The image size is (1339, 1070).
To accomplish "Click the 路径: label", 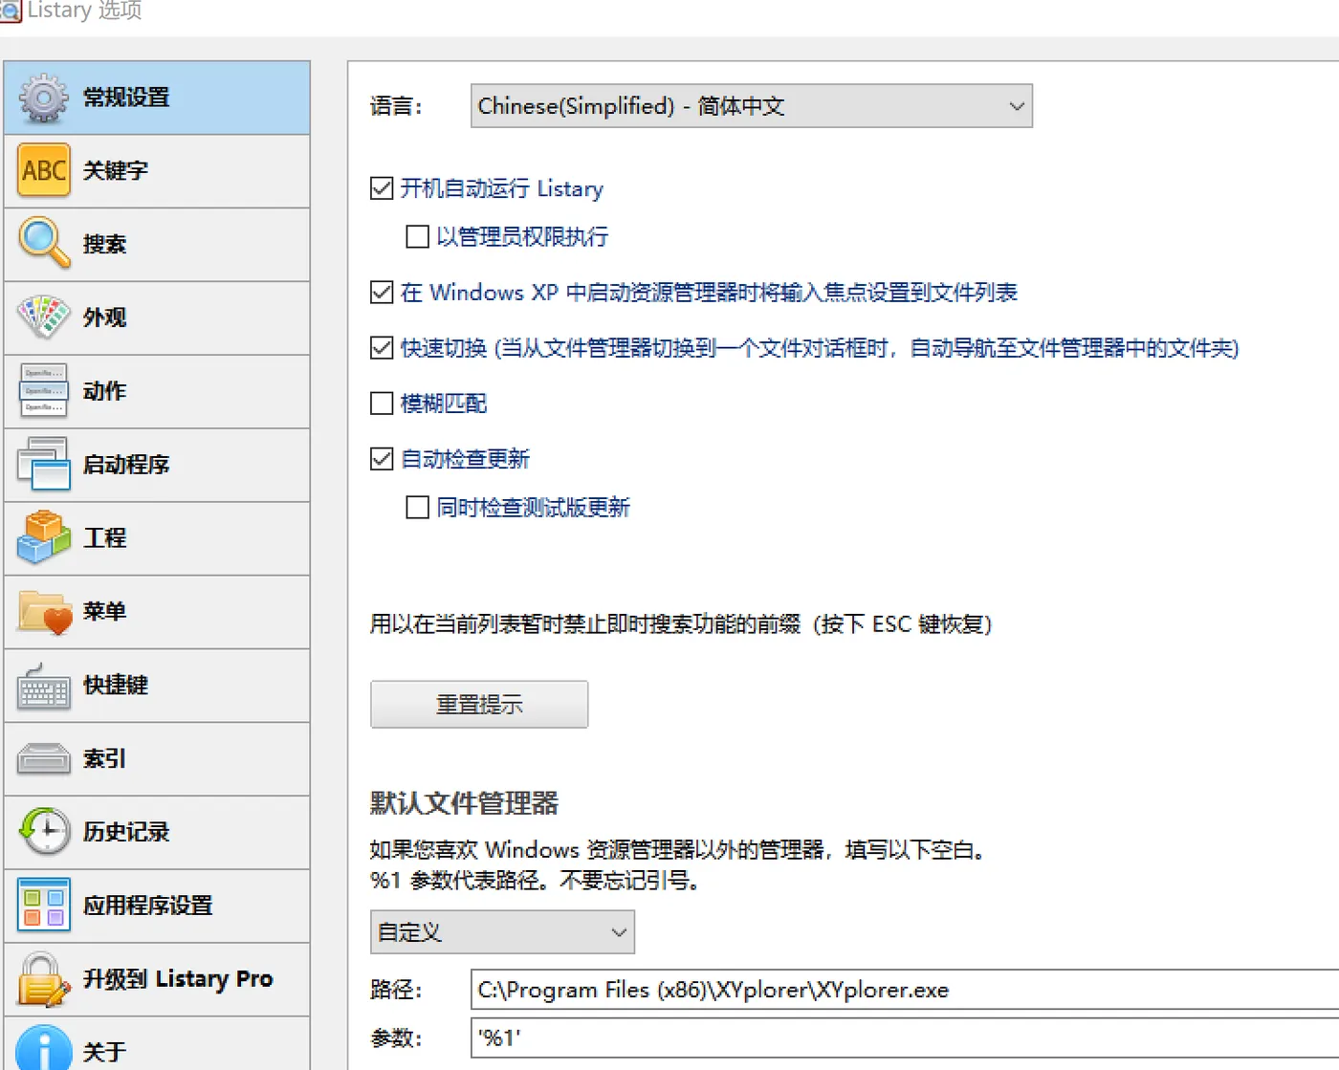I will click(x=396, y=990).
